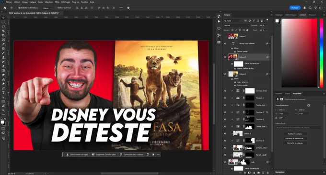
Task: Open the Filtre menu
Action: coord(57,2)
